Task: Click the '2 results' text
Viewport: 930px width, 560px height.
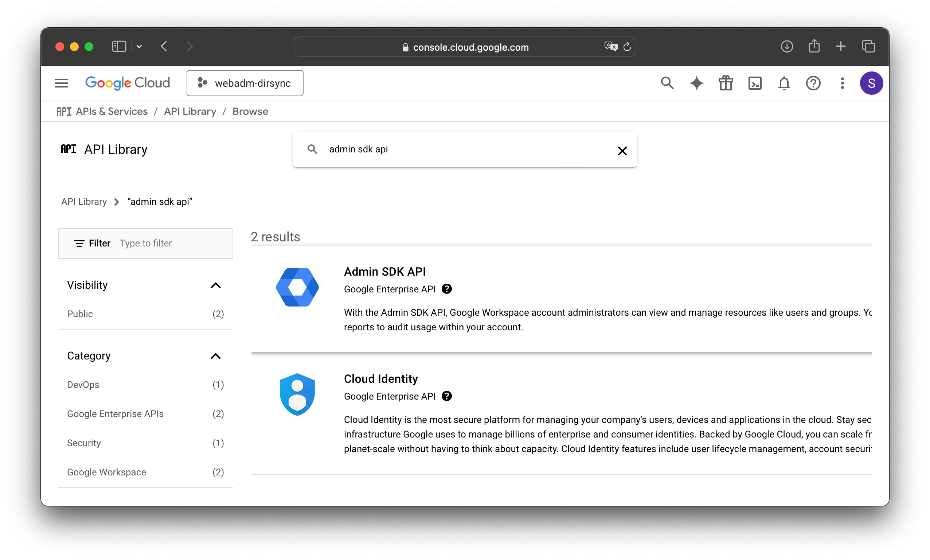Action: tap(275, 237)
